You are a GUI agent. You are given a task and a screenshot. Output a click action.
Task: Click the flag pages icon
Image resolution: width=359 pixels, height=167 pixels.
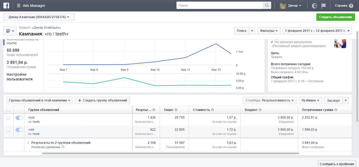tap(323, 6)
